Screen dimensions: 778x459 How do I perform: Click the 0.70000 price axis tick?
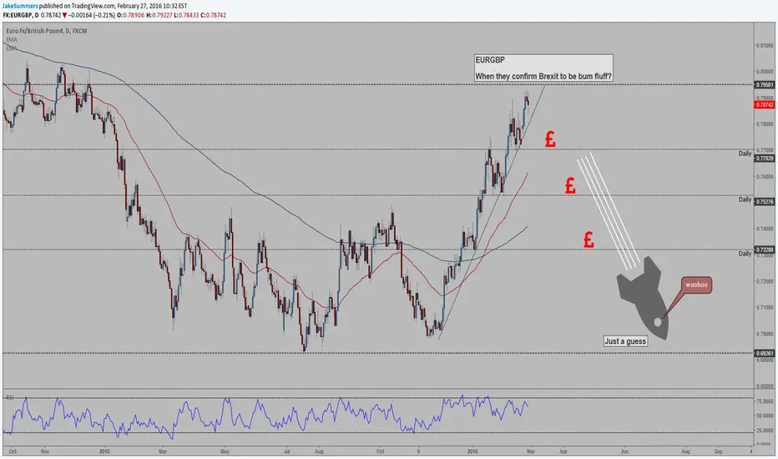click(x=765, y=334)
